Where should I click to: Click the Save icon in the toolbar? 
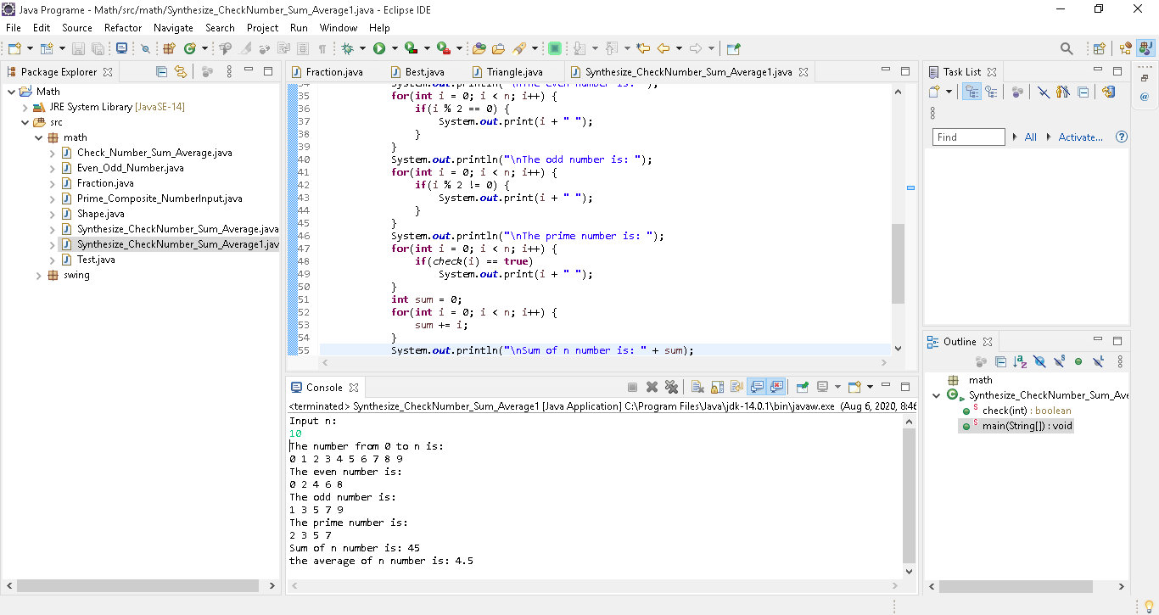(77, 49)
